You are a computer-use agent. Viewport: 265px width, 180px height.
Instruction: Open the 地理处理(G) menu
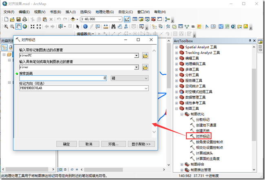[105, 12]
